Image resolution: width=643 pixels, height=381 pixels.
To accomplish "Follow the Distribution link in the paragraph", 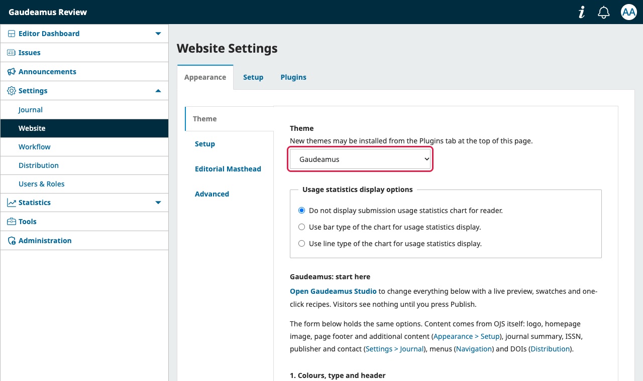I will (550, 349).
